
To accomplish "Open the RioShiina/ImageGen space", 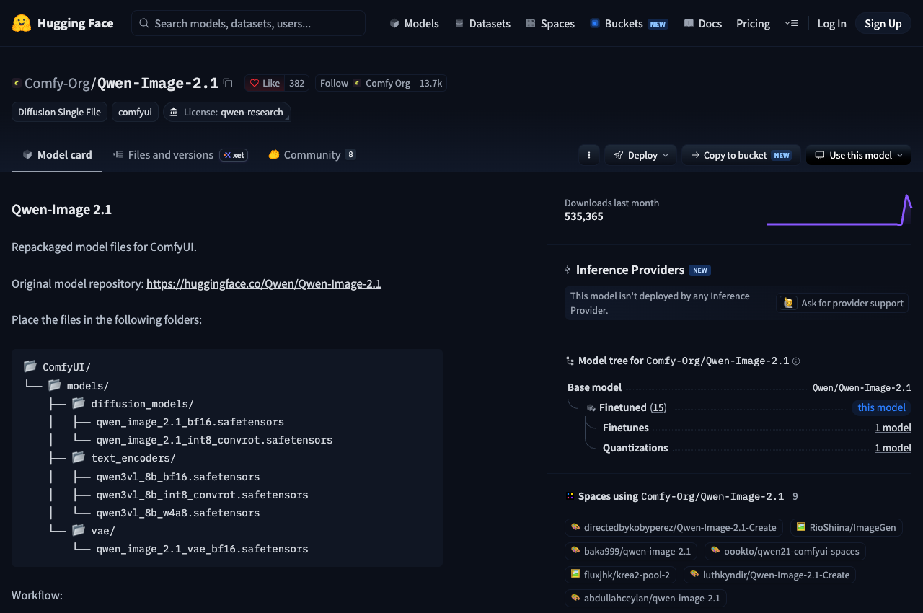I will click(847, 527).
